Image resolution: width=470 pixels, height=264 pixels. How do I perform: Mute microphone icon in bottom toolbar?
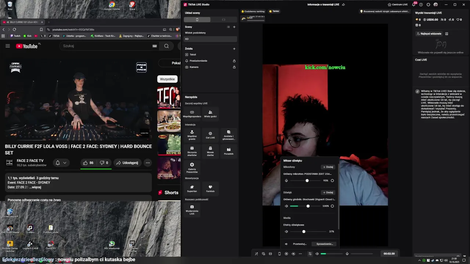click(x=347, y=254)
